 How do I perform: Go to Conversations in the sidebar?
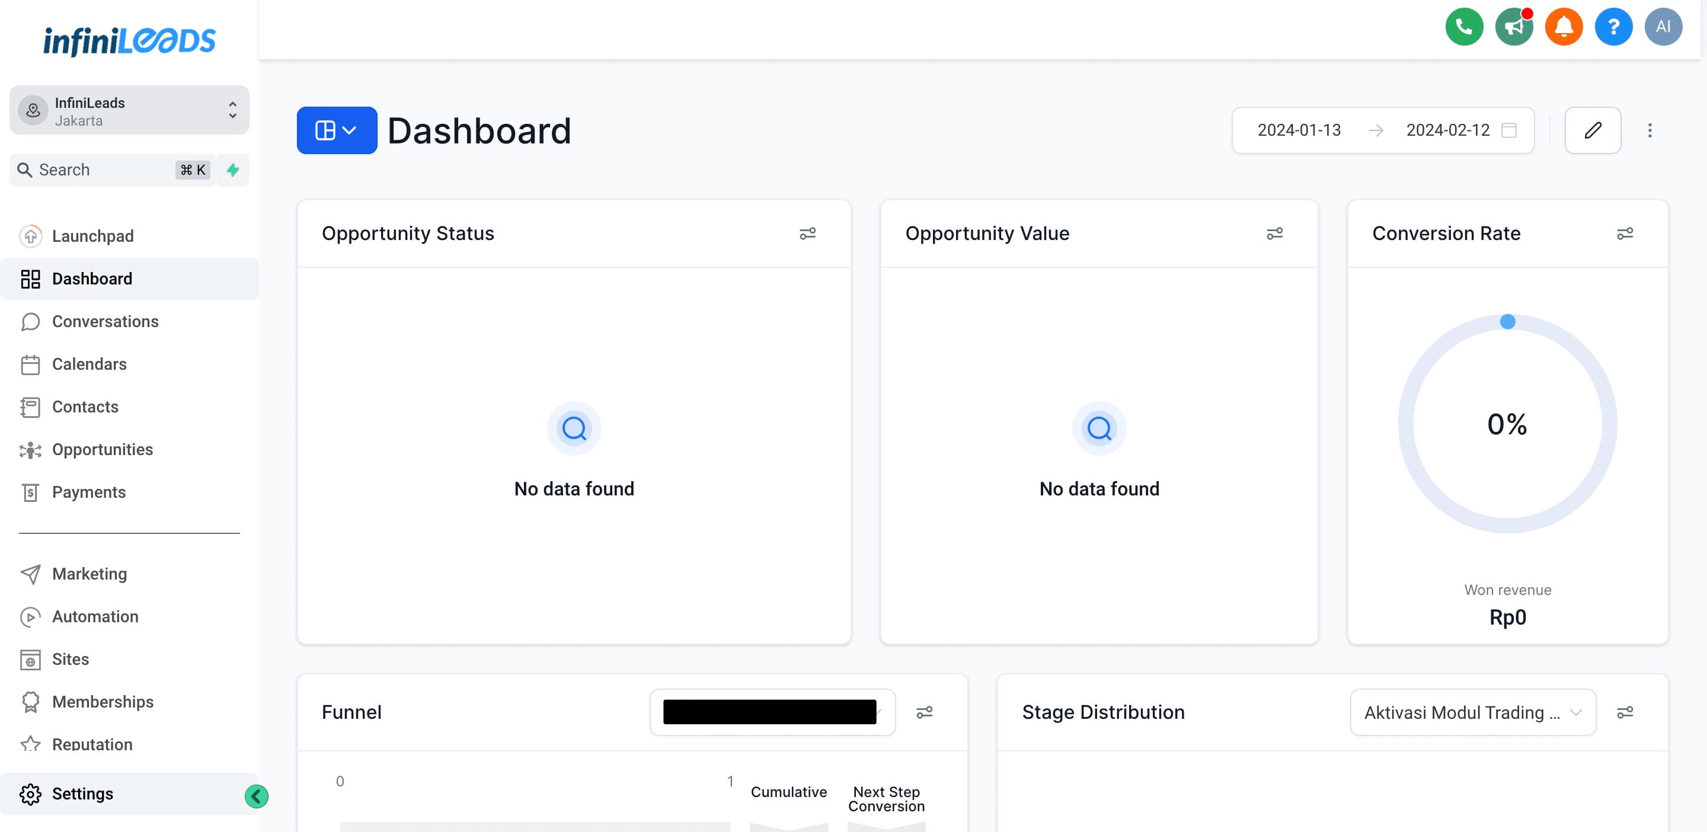[106, 321]
